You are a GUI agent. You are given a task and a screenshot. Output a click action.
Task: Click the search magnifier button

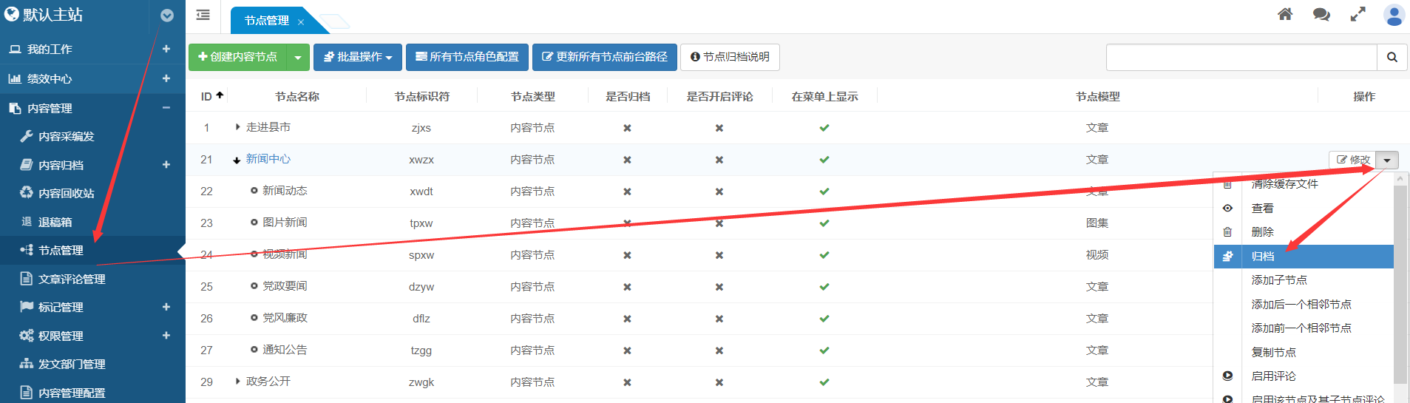[x=1392, y=57]
